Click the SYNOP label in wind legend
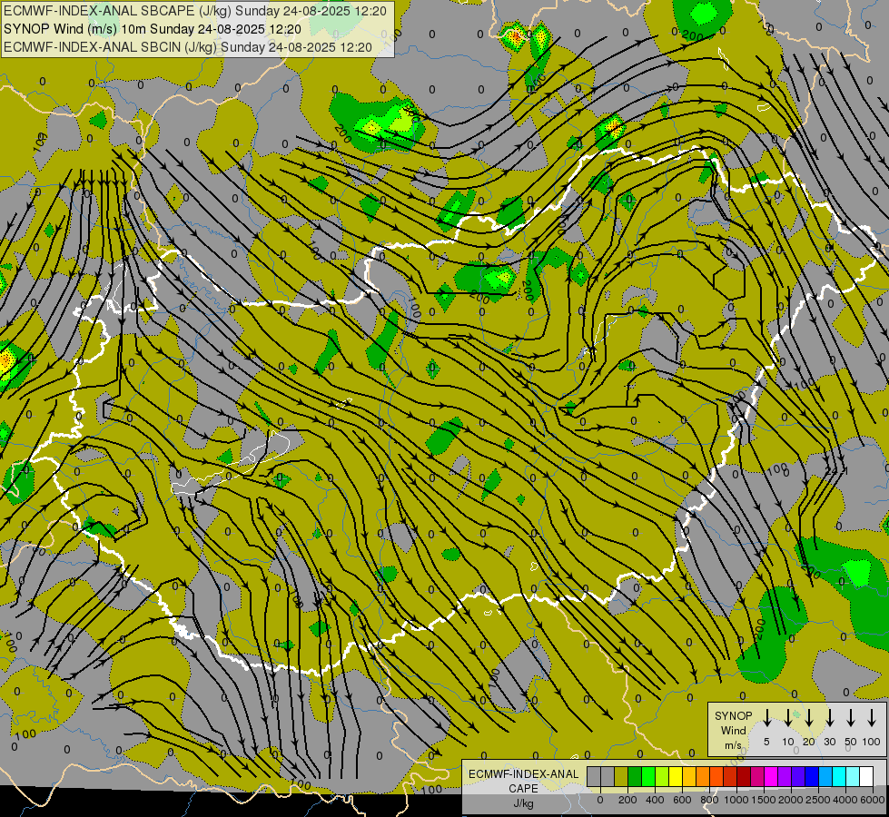Screen dimensions: 889x817 (733, 716)
